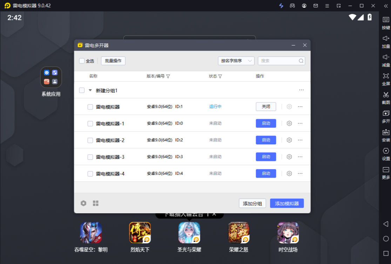Click 添加模拟器 button
This screenshot has height=264, width=391.
[286, 204]
